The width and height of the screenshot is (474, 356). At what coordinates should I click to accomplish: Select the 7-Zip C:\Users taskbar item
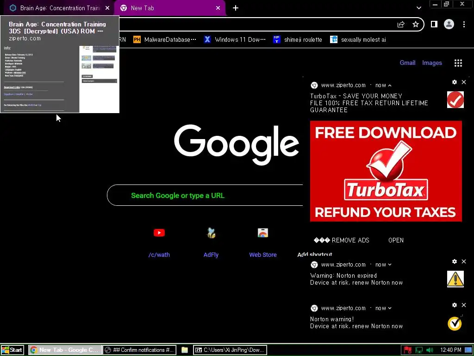230,350
